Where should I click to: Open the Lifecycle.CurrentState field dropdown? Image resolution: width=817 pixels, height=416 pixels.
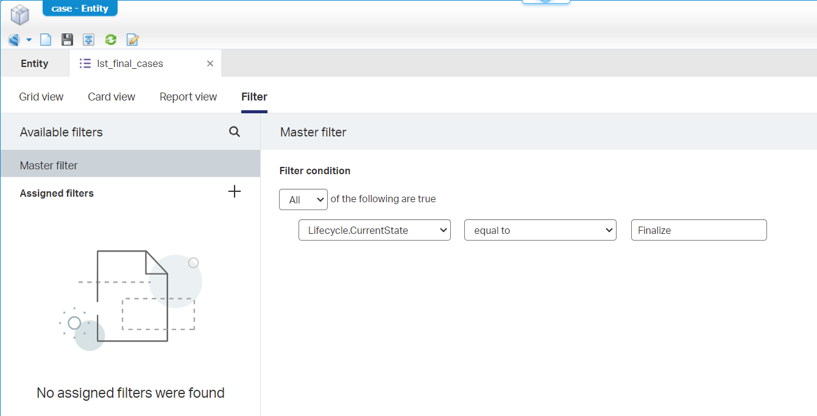coord(374,230)
